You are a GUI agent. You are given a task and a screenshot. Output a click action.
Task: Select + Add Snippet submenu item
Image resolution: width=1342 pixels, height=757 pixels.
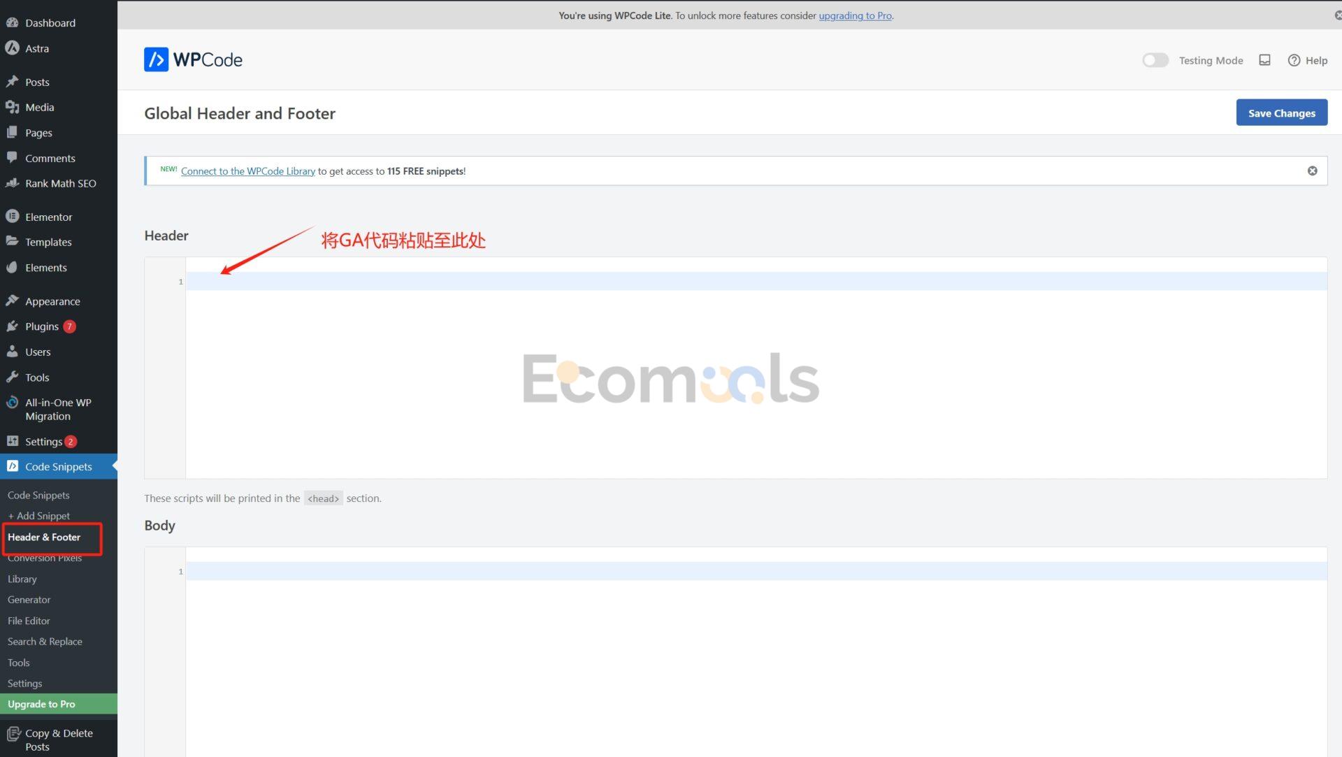[x=38, y=516]
